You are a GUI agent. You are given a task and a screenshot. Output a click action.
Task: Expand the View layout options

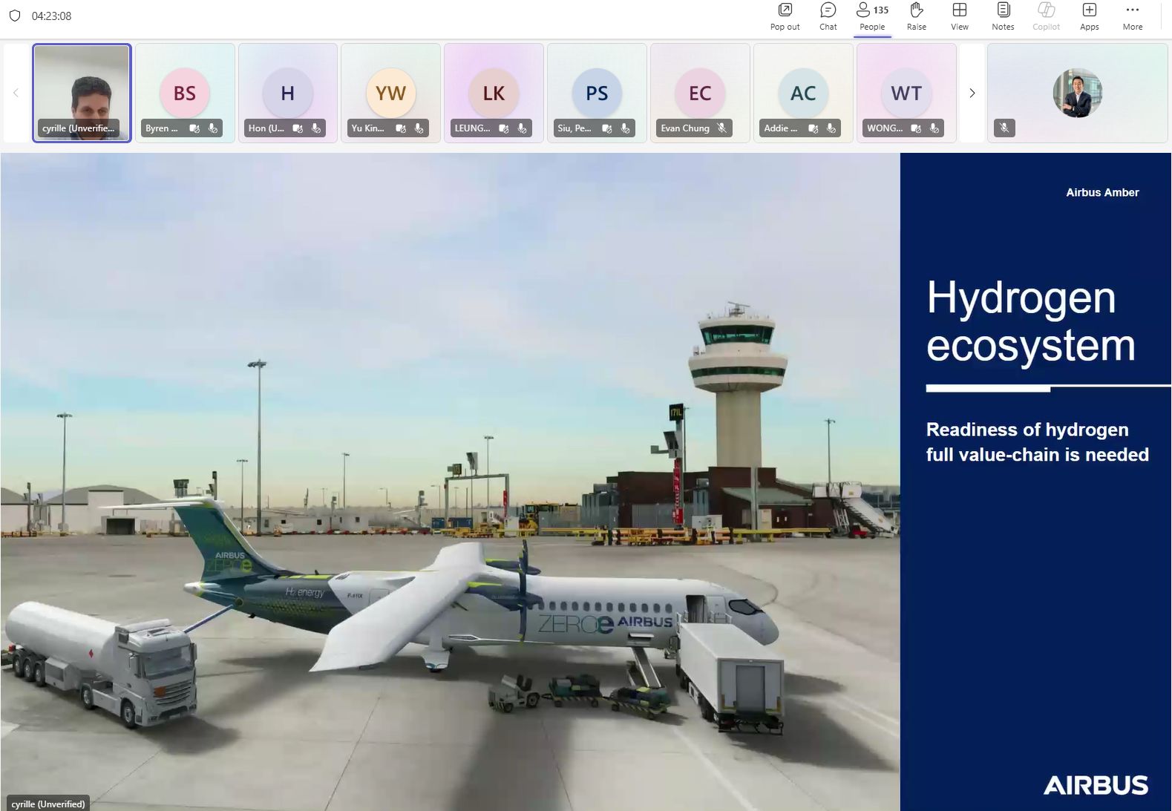(959, 16)
